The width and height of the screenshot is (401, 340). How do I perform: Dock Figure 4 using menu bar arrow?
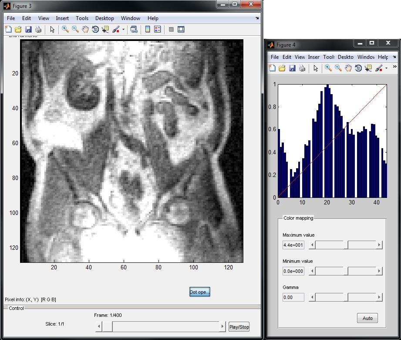(394, 57)
